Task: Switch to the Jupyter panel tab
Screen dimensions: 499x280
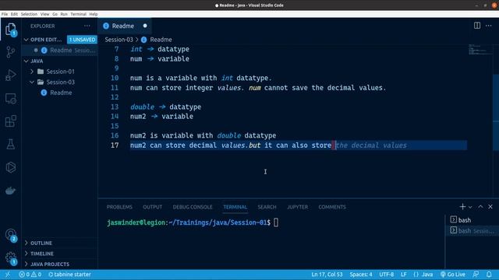Action: point(298,207)
